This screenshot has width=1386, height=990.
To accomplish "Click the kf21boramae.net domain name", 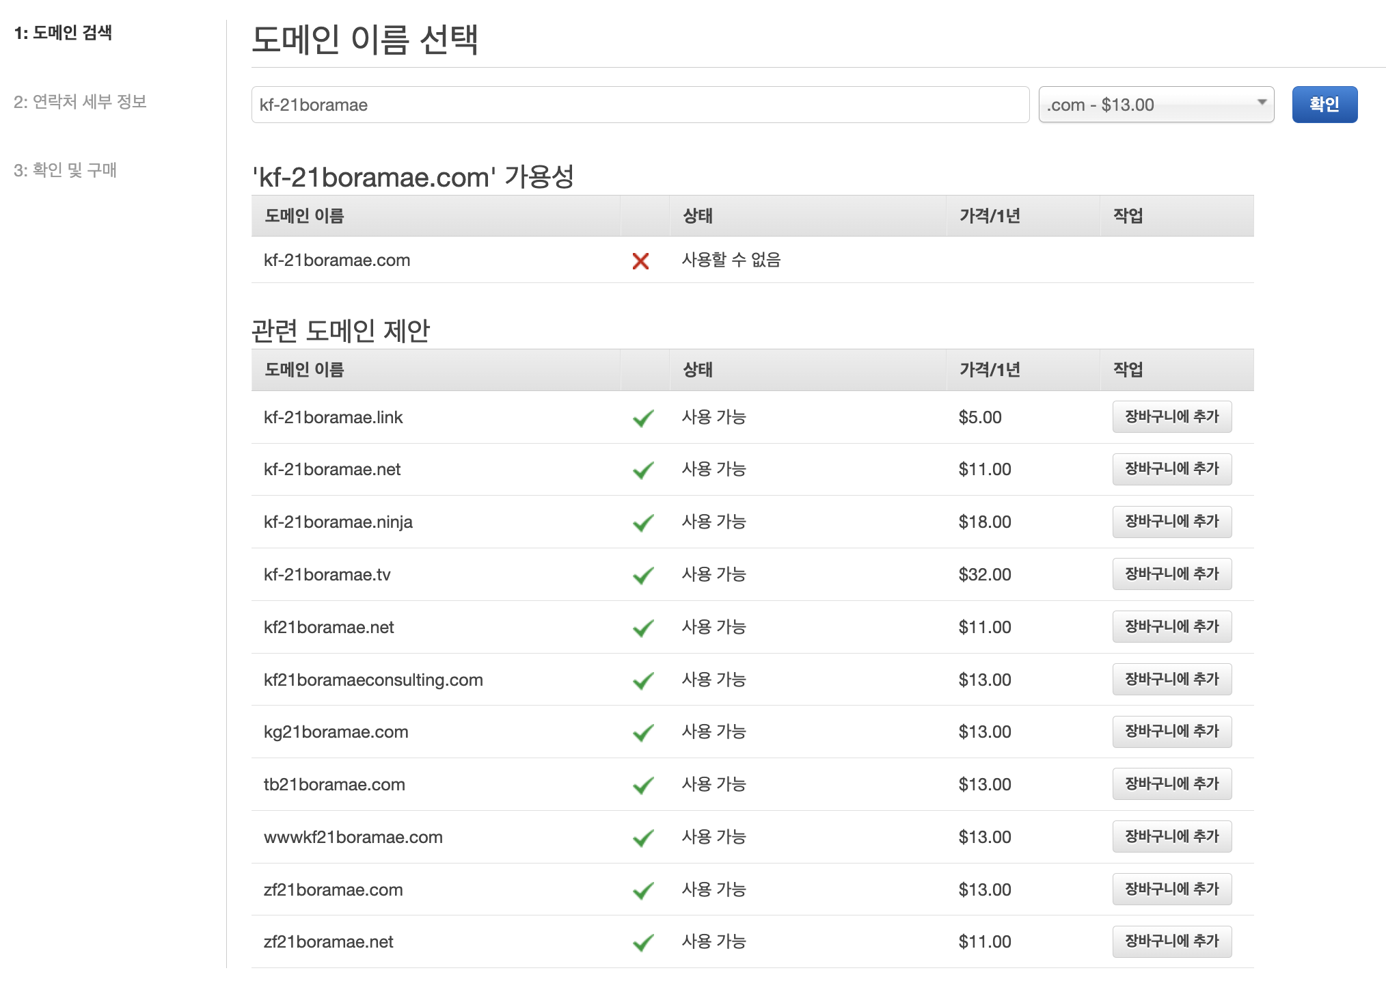I will click(x=329, y=628).
